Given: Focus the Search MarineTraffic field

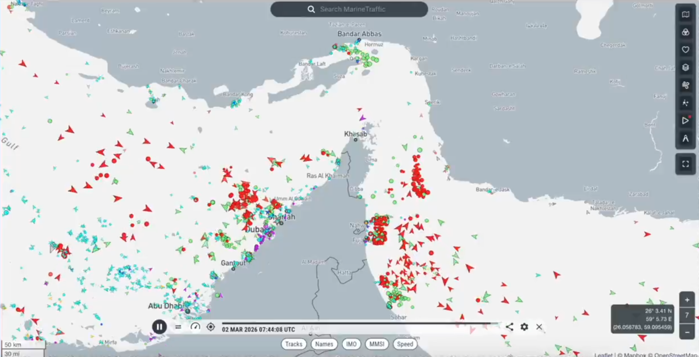Looking at the screenshot, I should coord(349,9).
